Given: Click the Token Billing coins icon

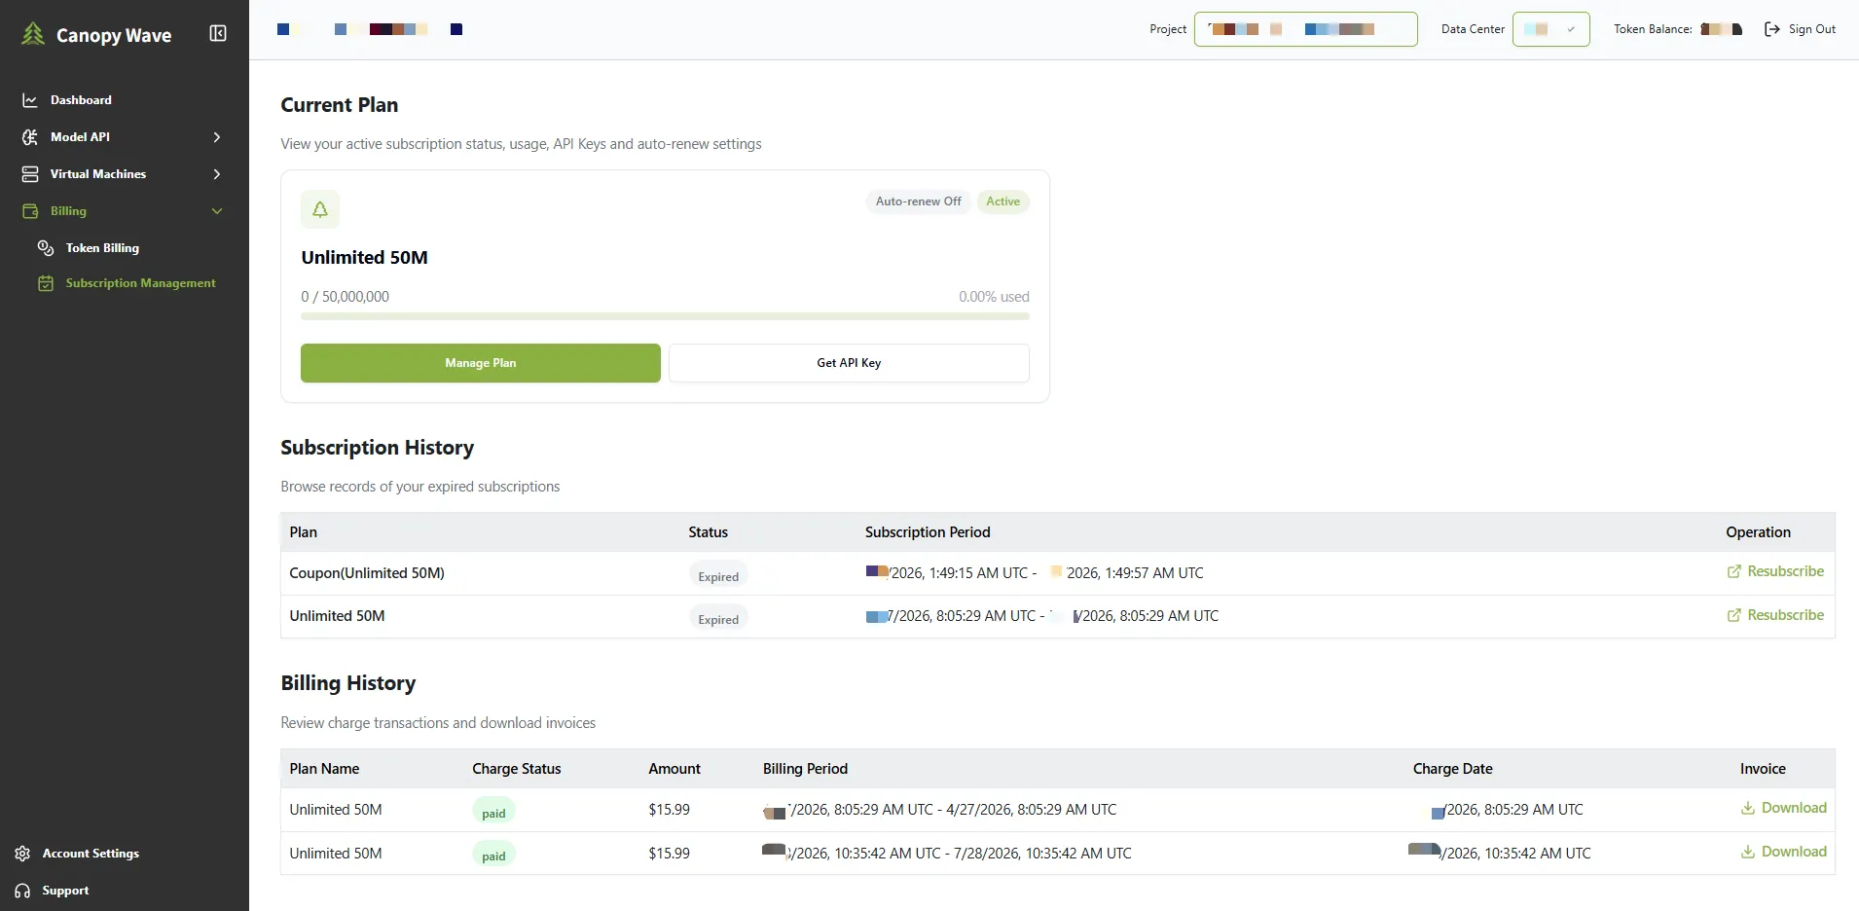Looking at the screenshot, I should [x=46, y=248].
